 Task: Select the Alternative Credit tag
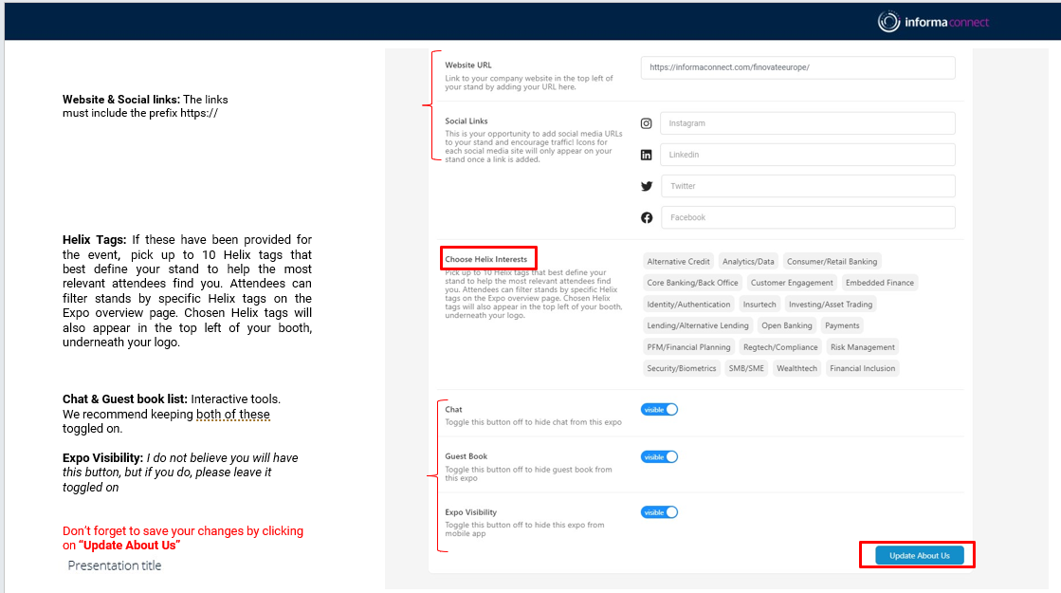(678, 261)
